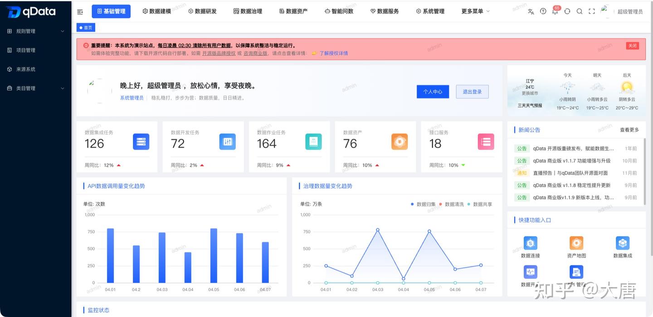
Task: Toggle 数据清洗 legend series
Action: tap(452, 205)
